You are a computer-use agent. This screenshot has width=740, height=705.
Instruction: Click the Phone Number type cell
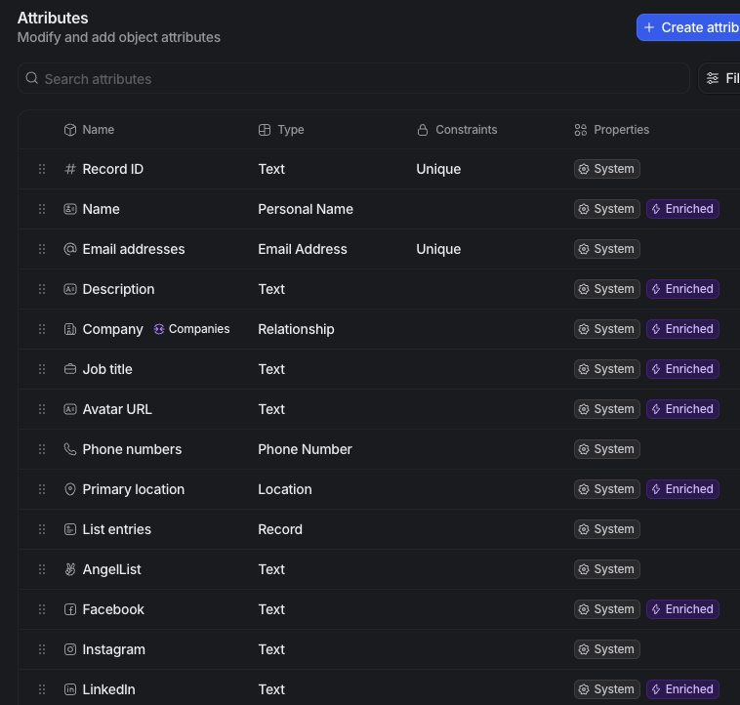[x=305, y=449]
